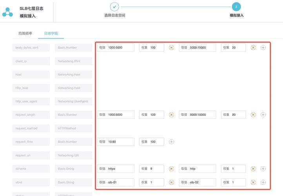Remove the http value in scheme row
This screenshot has width=283, height=196.
coord(253,169)
